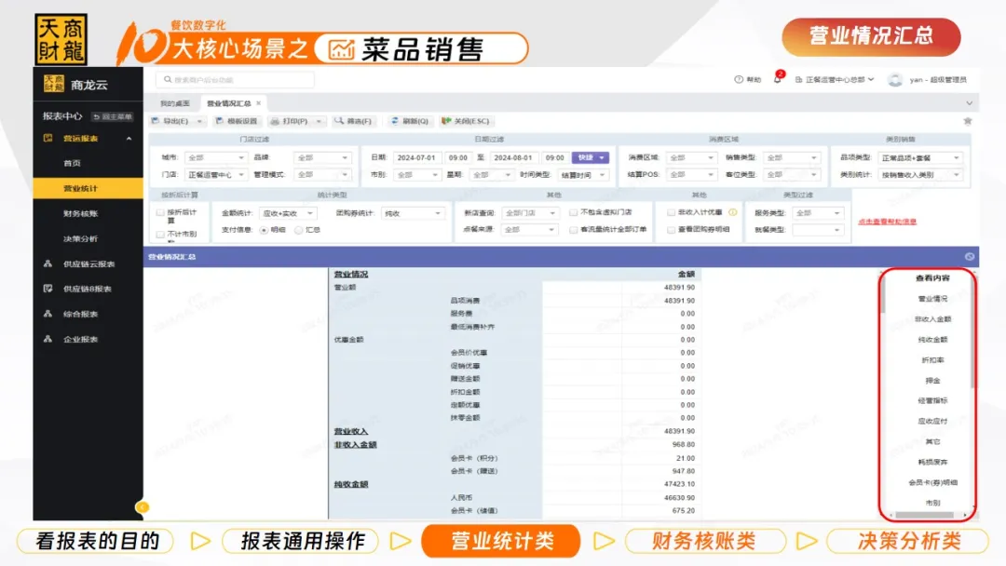Image resolution: width=1006 pixels, height=566 pixels.
Task: Select 营业统计 in the sidebar
Action: [x=88, y=188]
